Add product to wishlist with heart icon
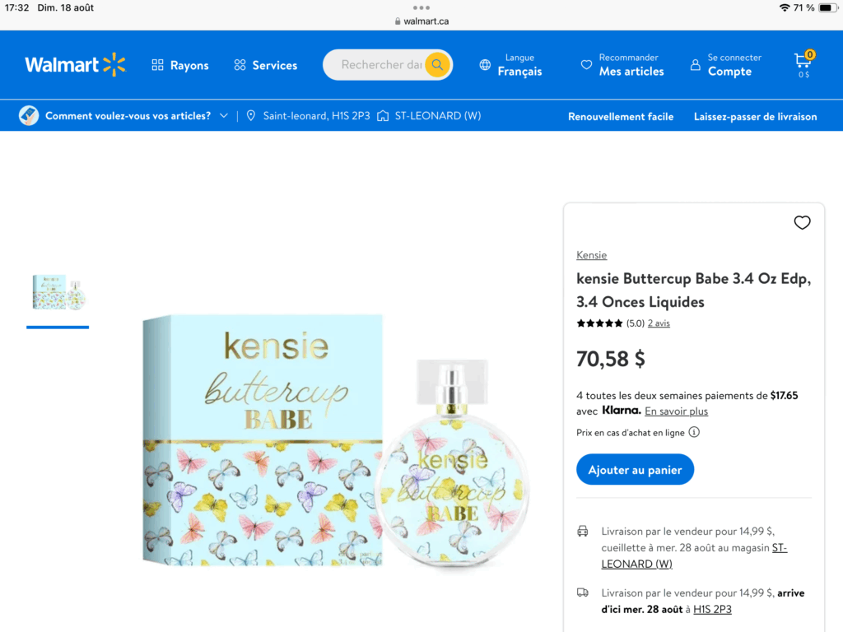 coord(802,222)
